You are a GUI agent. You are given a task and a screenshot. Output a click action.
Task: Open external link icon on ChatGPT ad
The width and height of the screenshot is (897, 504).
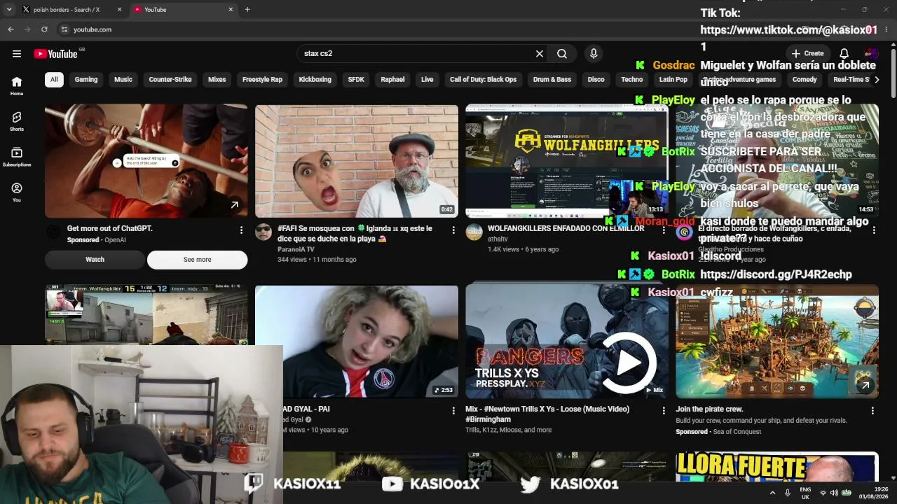(x=234, y=205)
